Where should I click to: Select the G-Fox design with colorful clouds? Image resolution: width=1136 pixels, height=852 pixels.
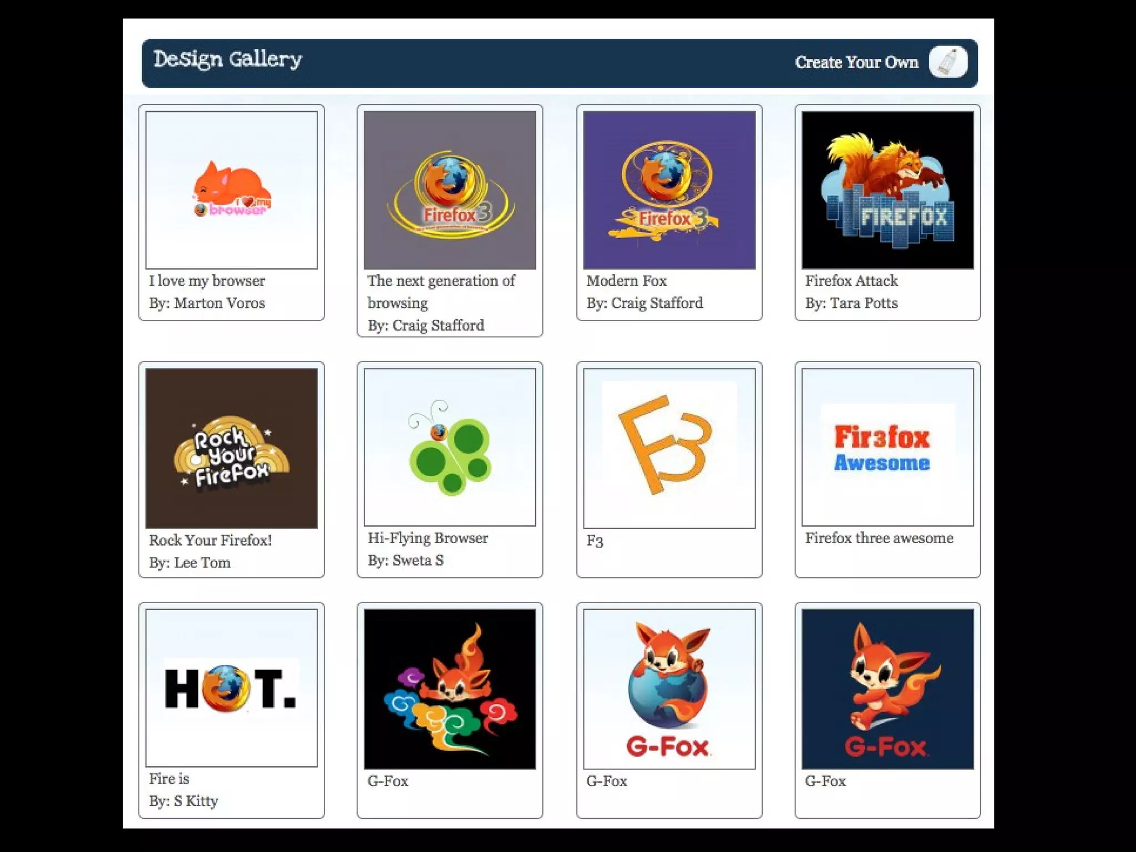(450, 689)
